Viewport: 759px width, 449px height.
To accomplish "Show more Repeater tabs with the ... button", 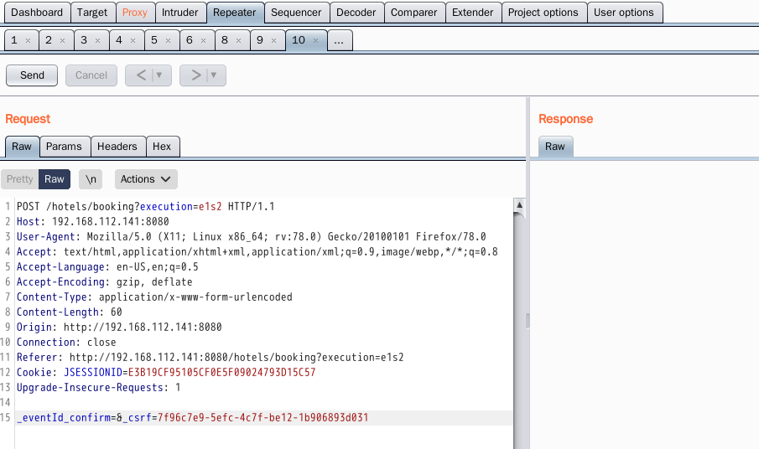I will click(x=340, y=40).
